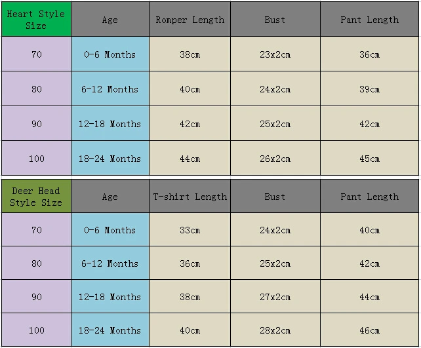Viewport: 421px width, 348px height.
Task: Click the 27x2cm bust cell
Action: tap(275, 296)
